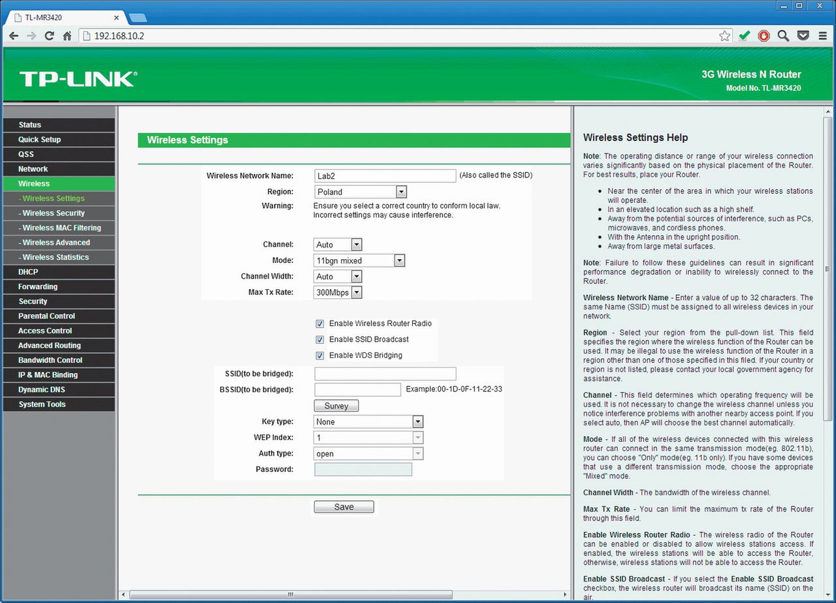Click the Save button

[344, 507]
